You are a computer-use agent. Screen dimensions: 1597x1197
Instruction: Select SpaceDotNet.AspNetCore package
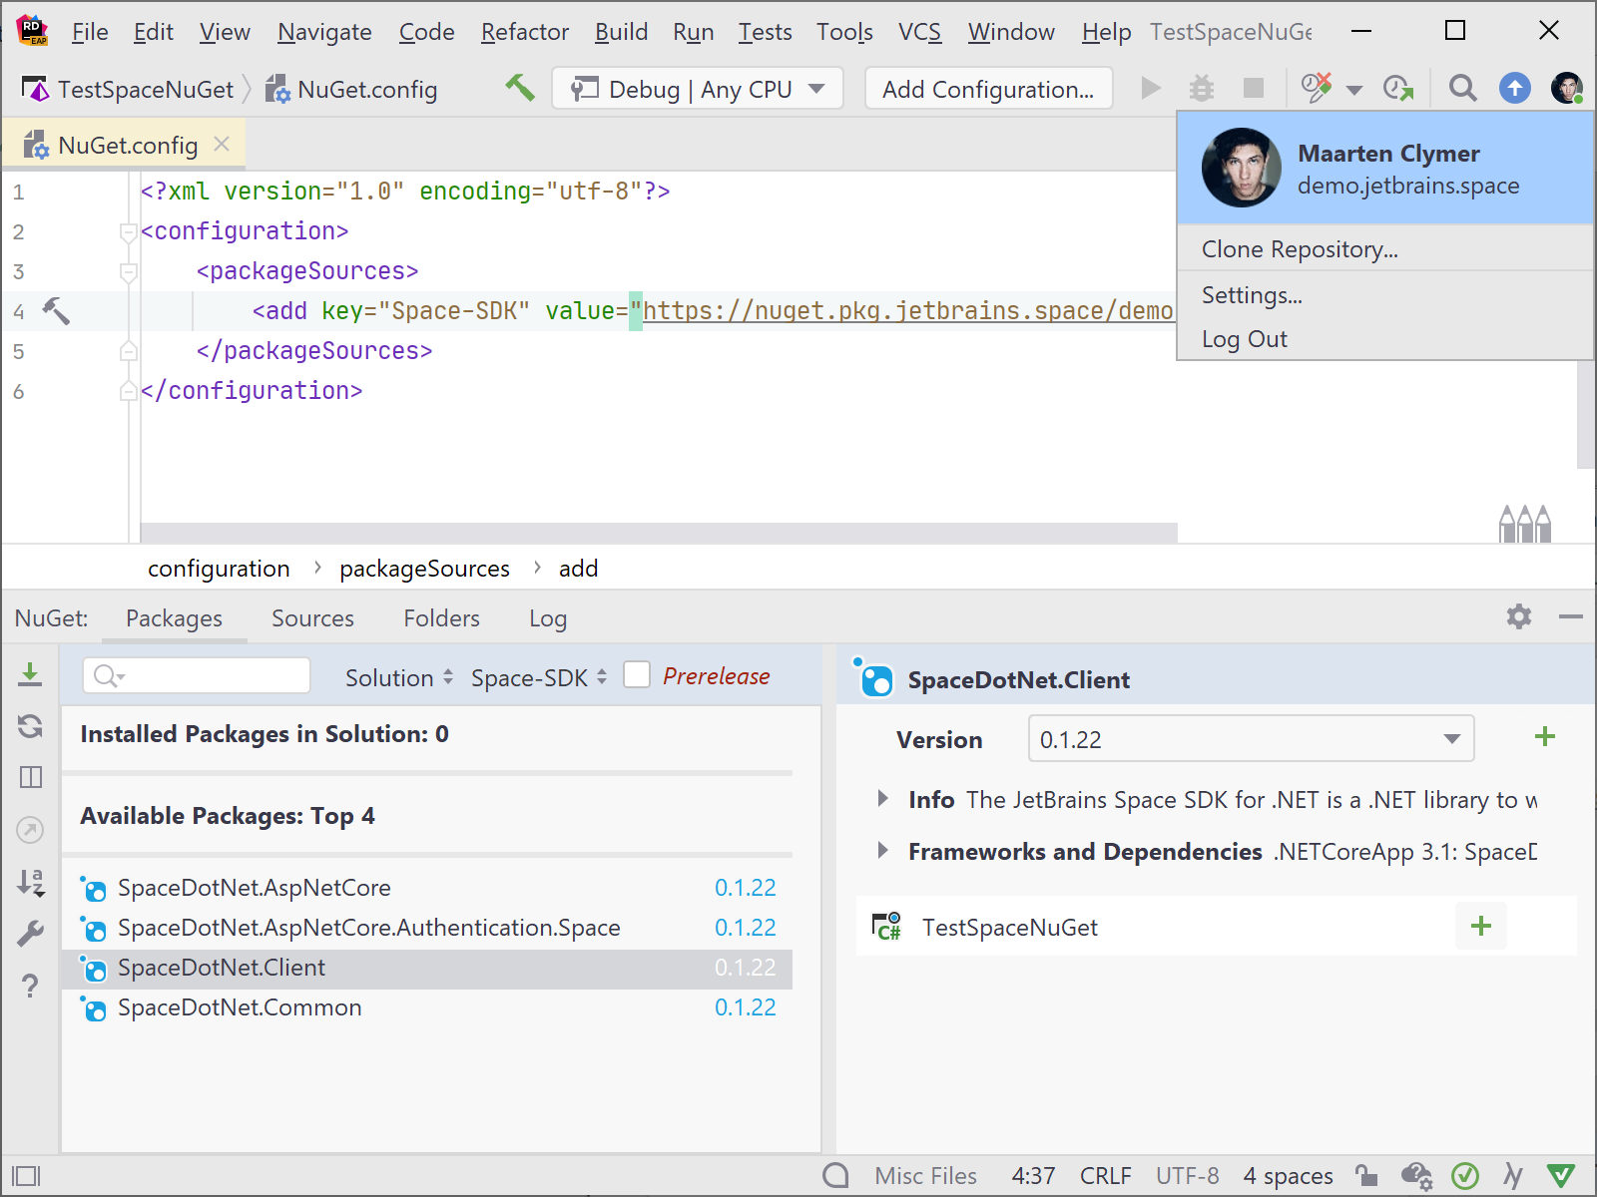click(427, 888)
